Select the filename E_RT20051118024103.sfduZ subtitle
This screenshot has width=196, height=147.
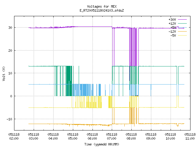(x=102, y=10)
